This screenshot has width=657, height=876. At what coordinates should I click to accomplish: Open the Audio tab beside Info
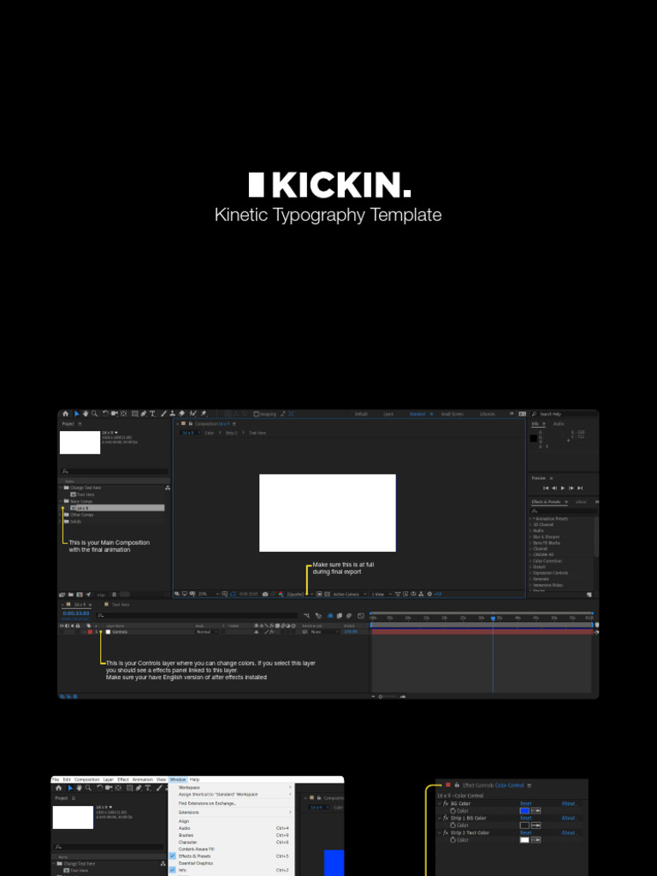tap(559, 424)
